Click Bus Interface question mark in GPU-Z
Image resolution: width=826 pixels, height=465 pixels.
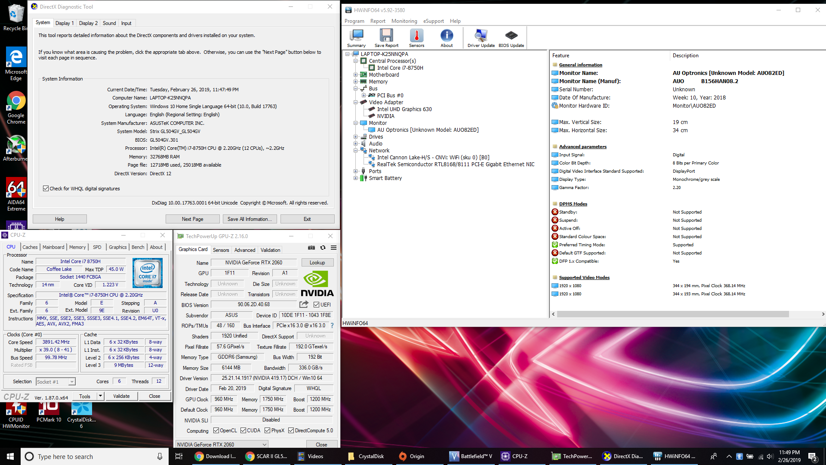click(x=332, y=325)
